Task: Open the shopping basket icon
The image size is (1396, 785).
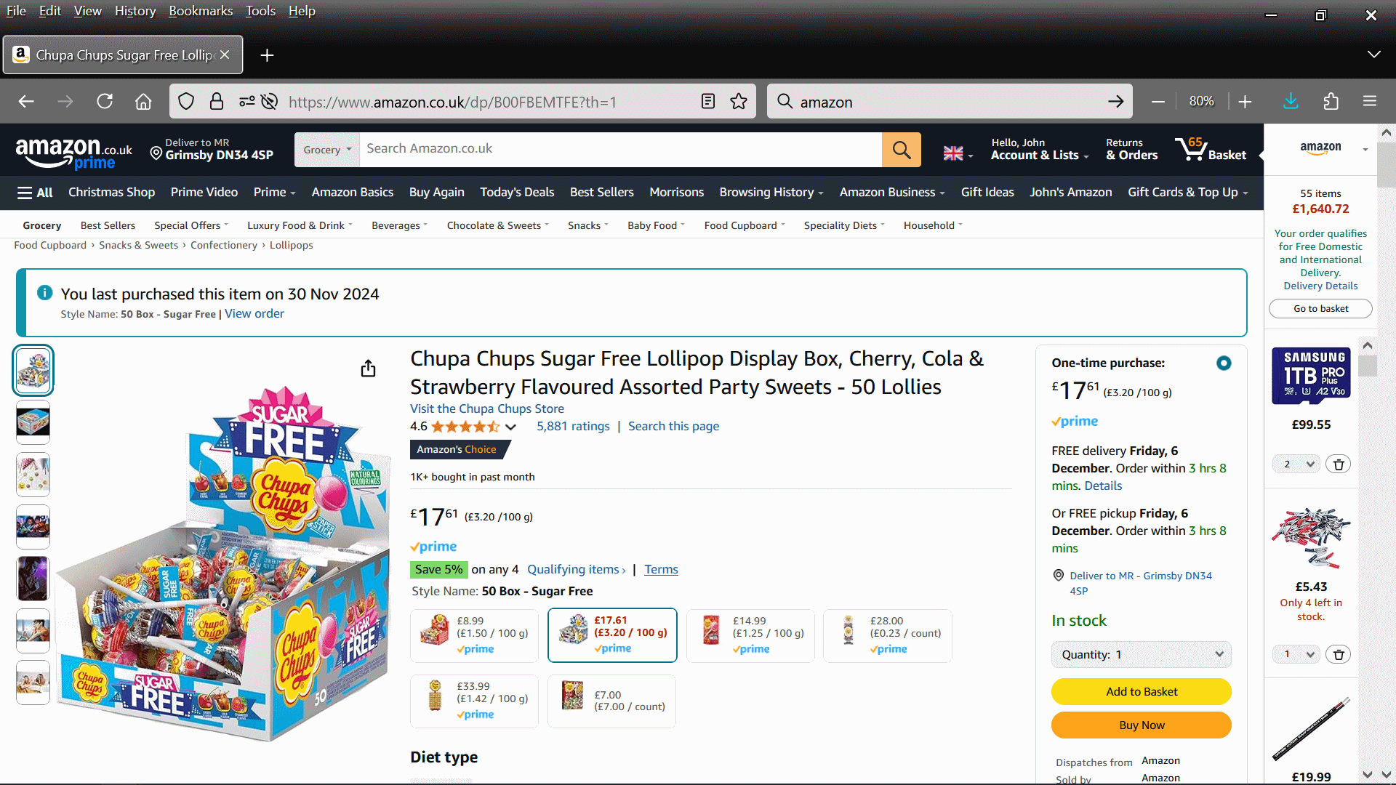Action: (x=1210, y=150)
